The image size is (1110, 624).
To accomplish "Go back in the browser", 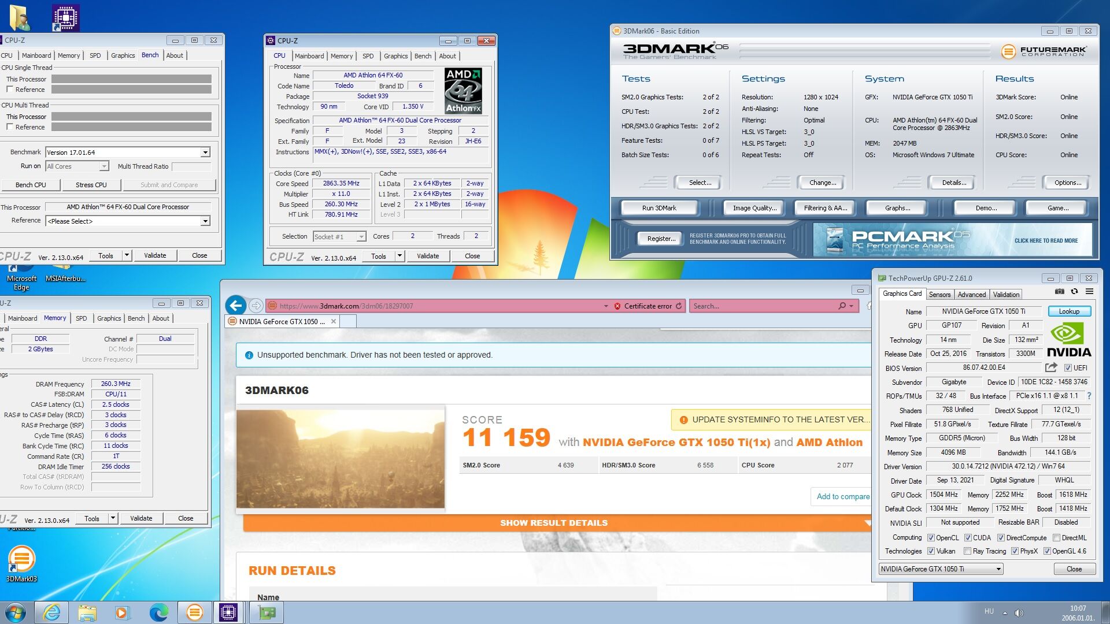I will point(236,306).
